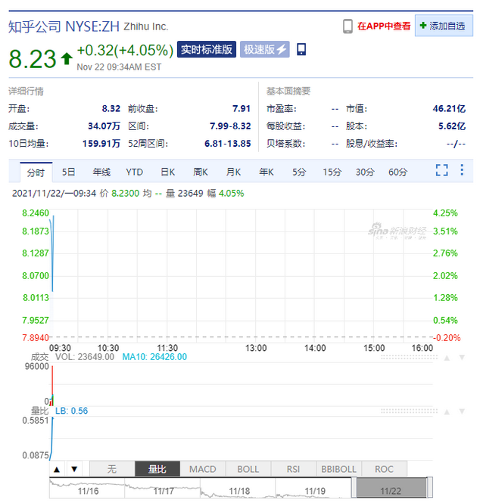477x503 pixels.
Task: Click 知乎公司 NYSE:ZH title
Action: pyautogui.click(x=64, y=26)
